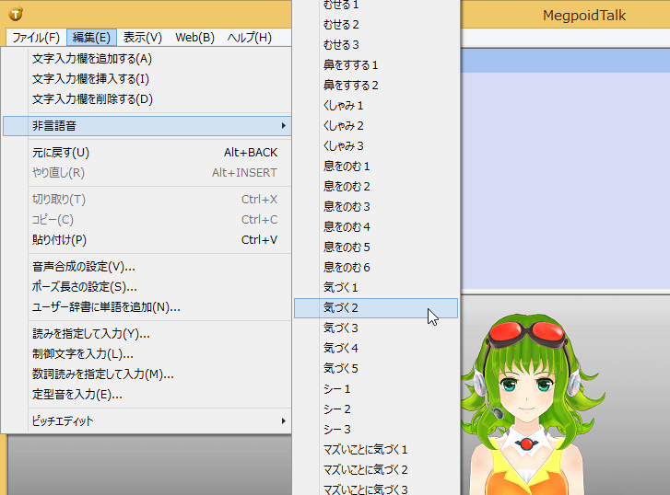The height and width of the screenshot is (495, 670).
Task: Insert 気づく 5 sound
Action: (376, 368)
